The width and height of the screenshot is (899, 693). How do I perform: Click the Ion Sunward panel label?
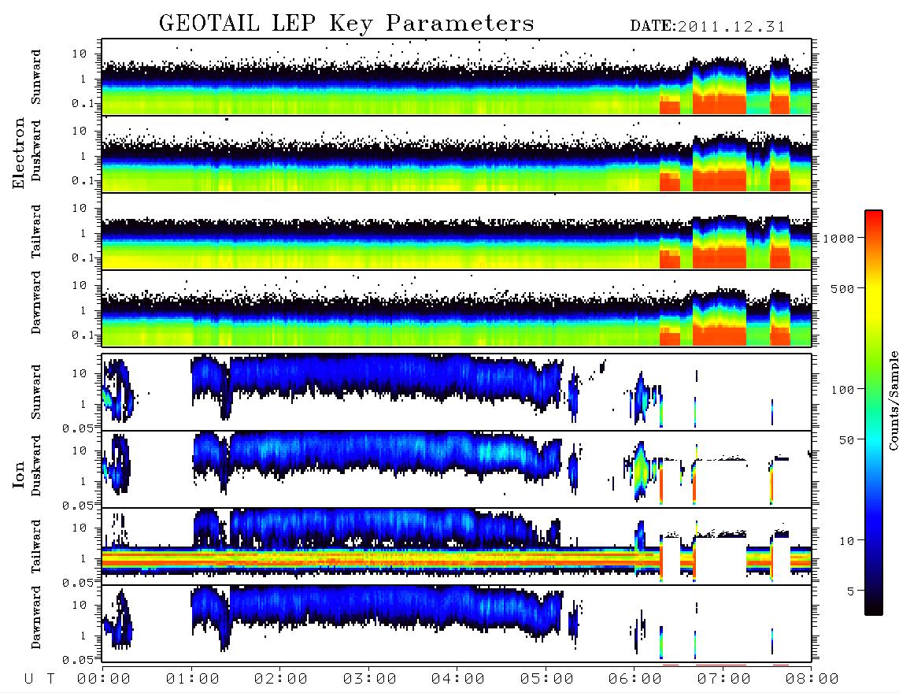pos(36,392)
